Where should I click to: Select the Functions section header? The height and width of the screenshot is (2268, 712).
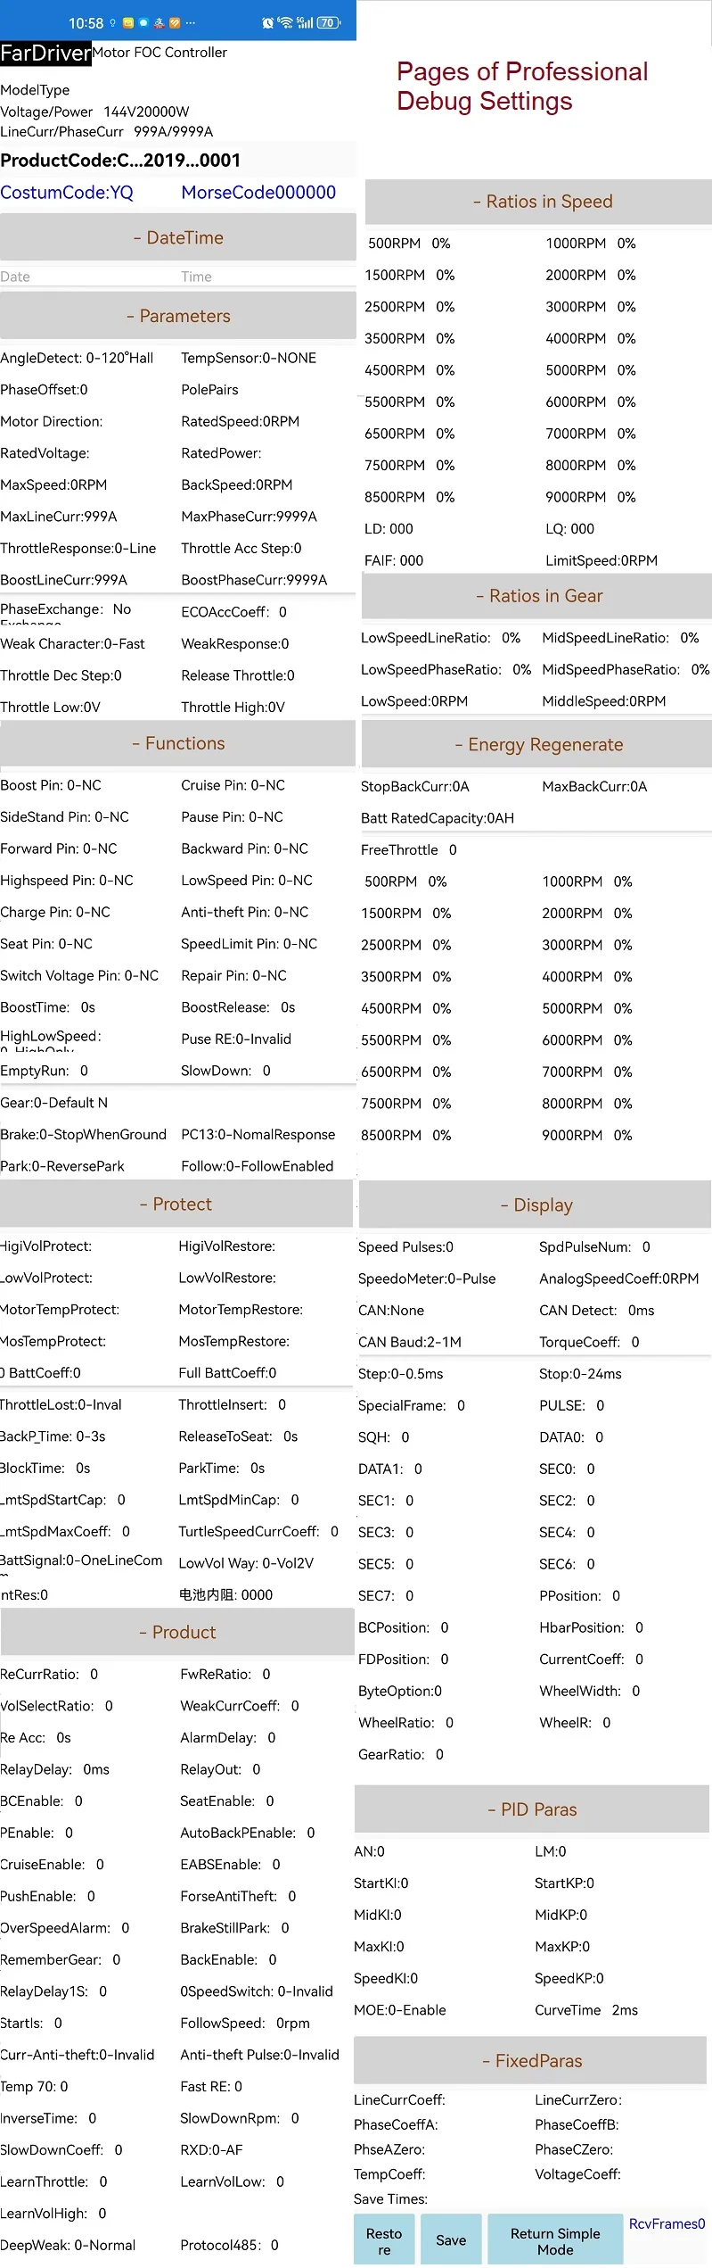(x=178, y=744)
